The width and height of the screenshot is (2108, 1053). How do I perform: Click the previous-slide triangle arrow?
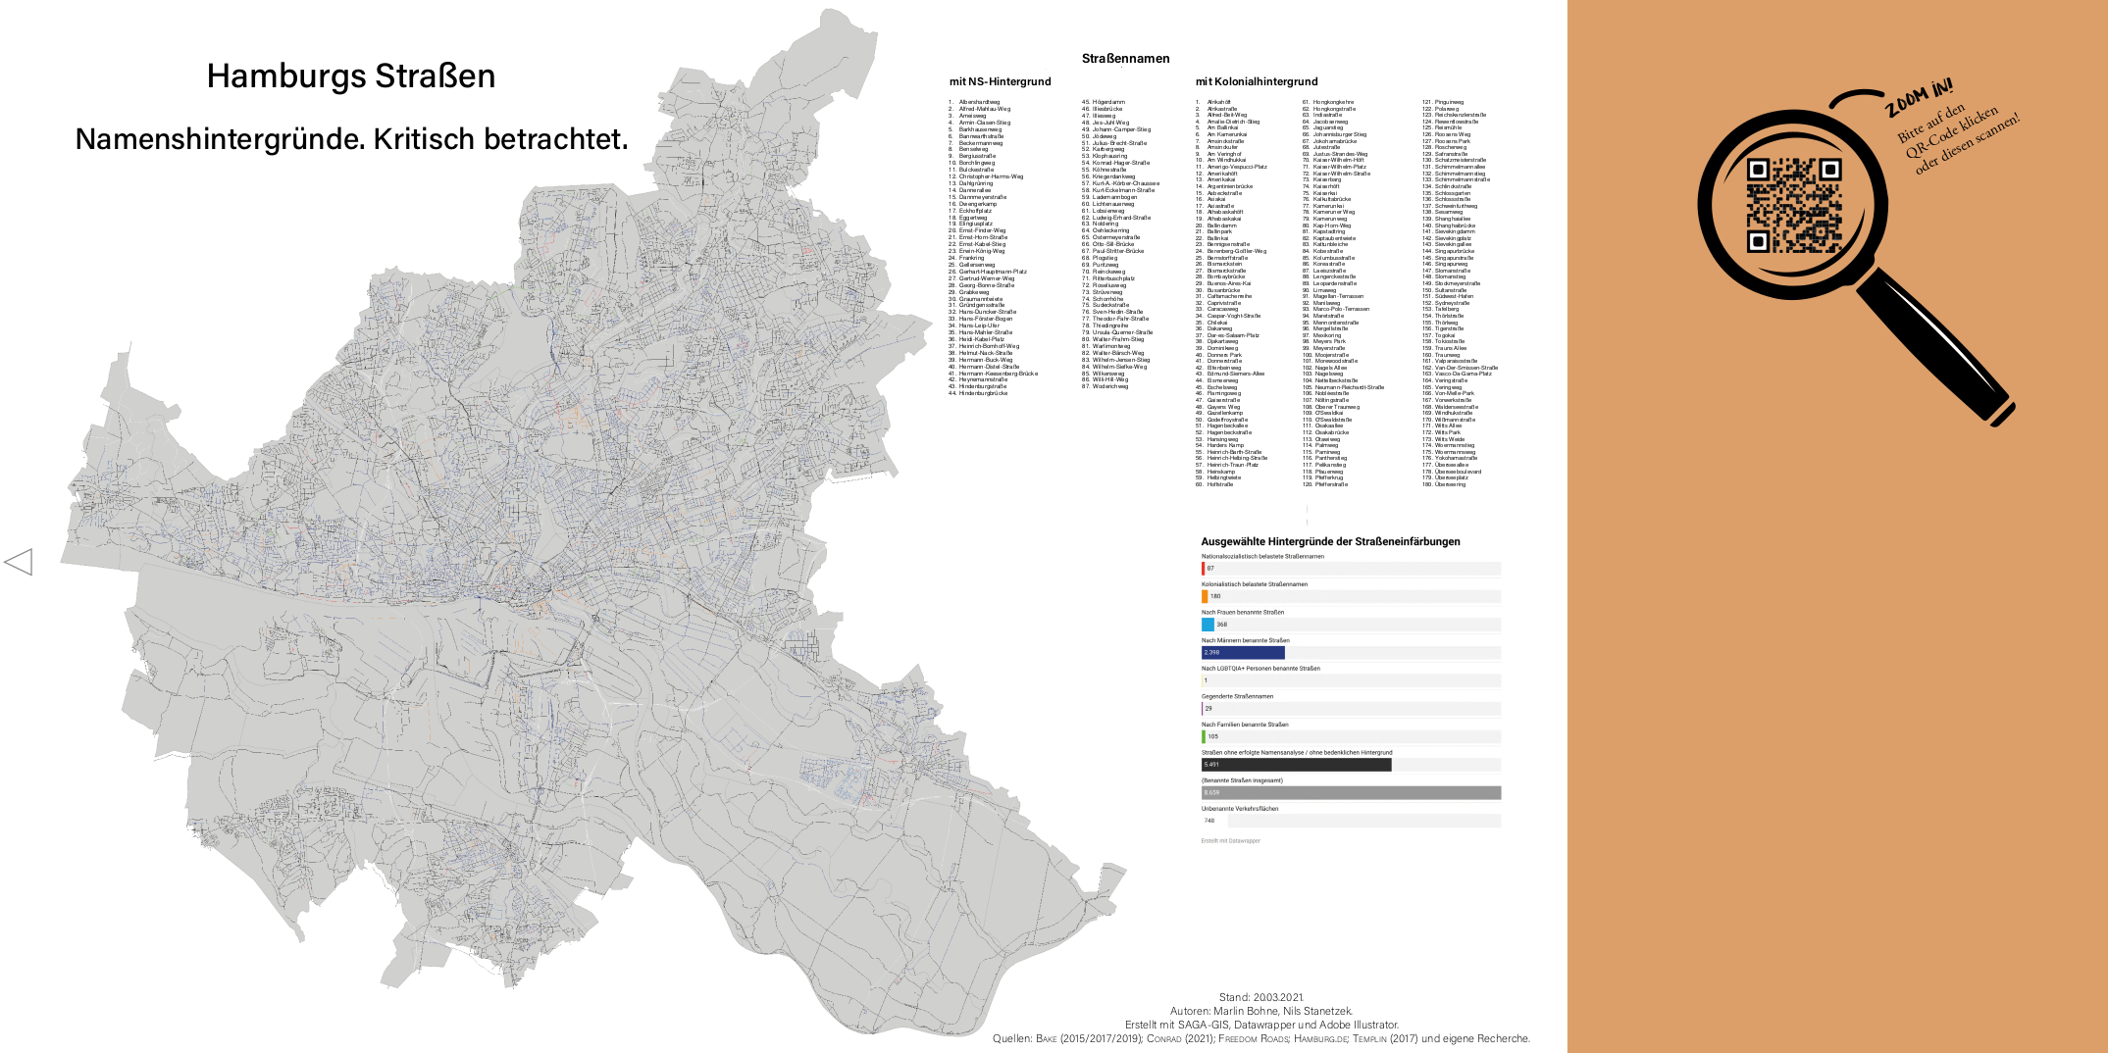coord(19,562)
